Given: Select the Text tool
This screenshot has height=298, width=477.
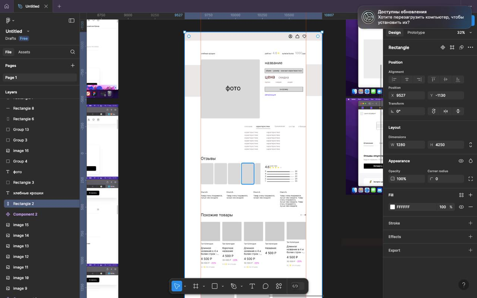Looking at the screenshot, I should coord(252,286).
